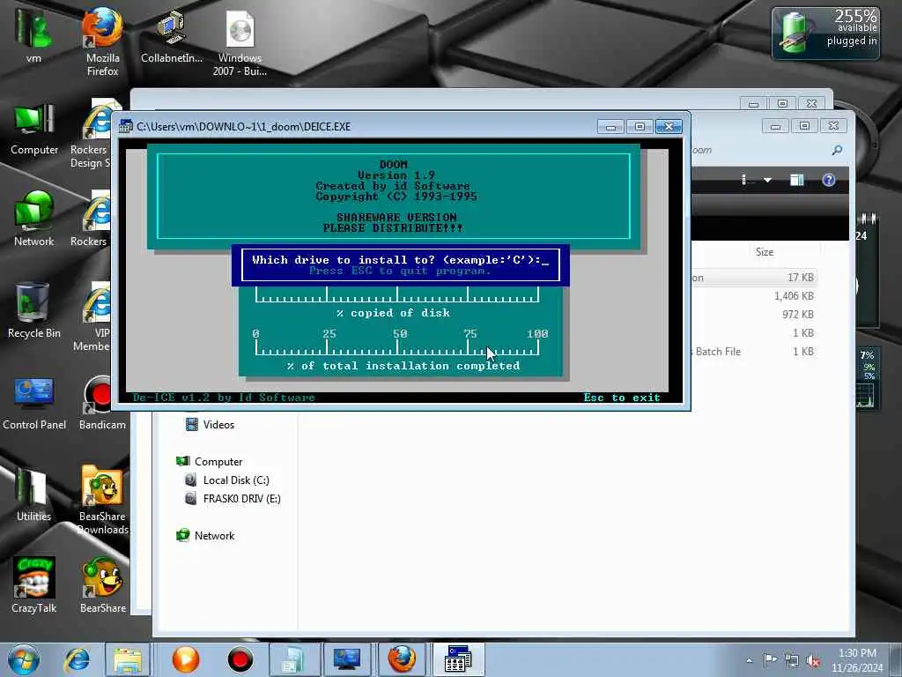Toggle the Explorer preview pane icon
The width and height of the screenshot is (902, 677).
pos(796,180)
